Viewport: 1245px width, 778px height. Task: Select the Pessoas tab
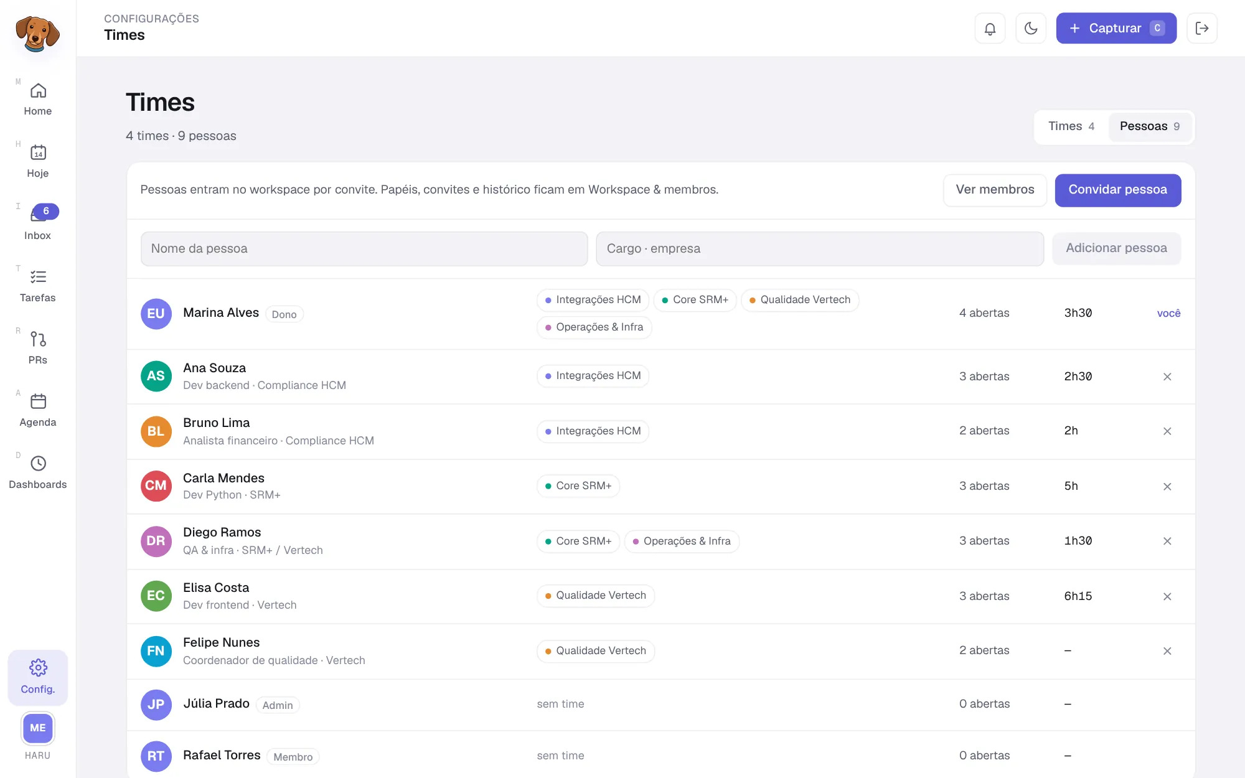(1150, 126)
